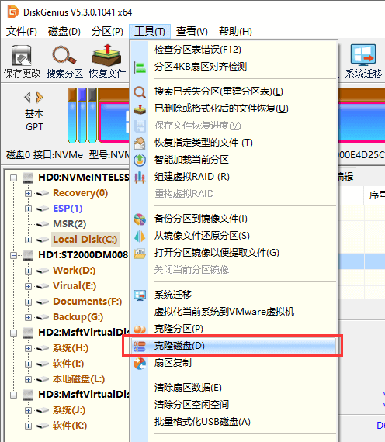Screen dimensions: 385x442
Task: Collapse the HD2:MsftVirtualDisk tree node
Action: pos(13,333)
